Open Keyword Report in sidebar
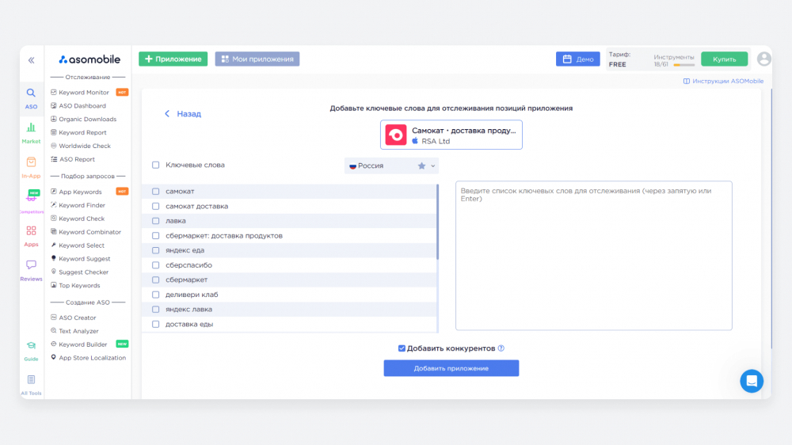792x445 pixels. tap(82, 132)
